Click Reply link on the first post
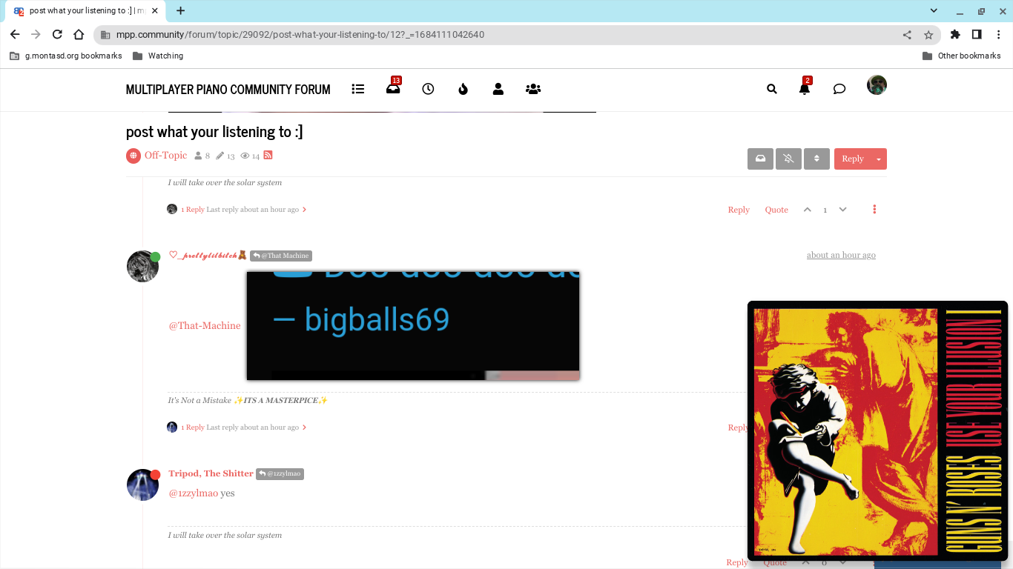 point(739,210)
